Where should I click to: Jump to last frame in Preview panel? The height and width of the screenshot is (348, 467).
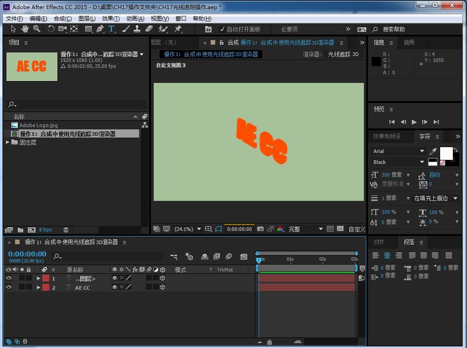point(436,122)
